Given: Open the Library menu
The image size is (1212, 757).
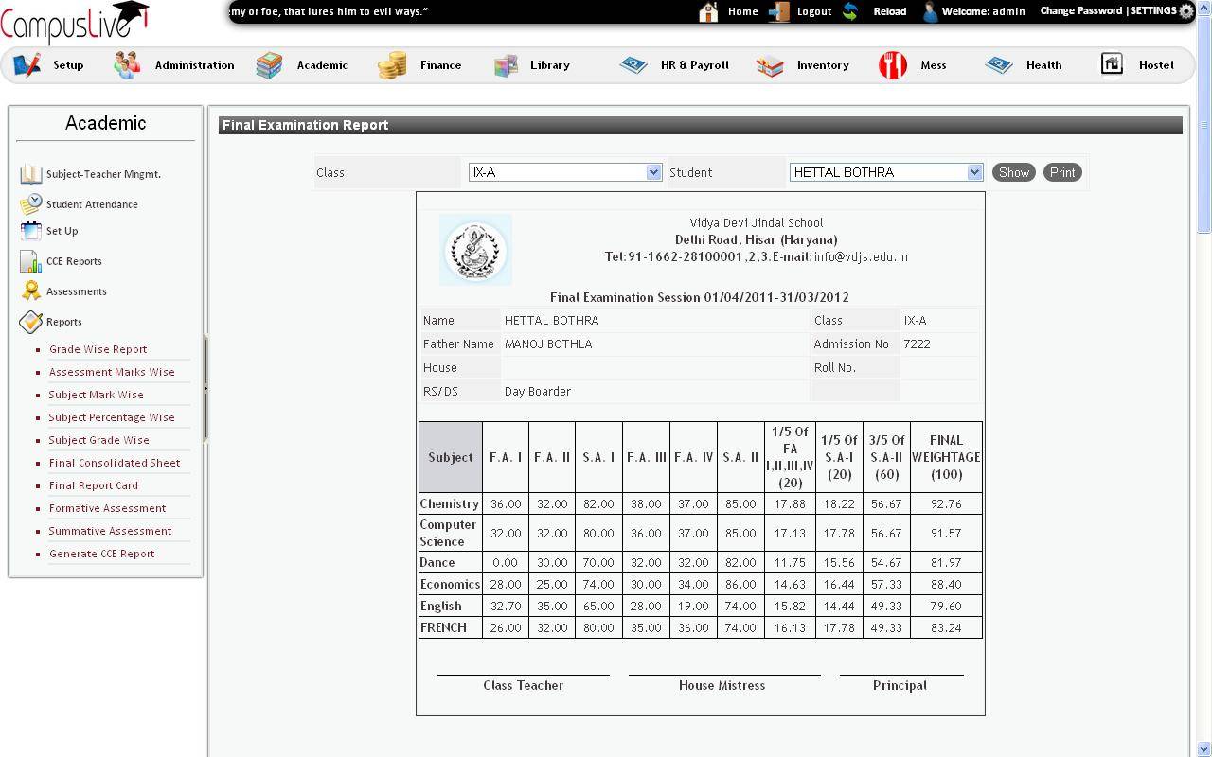Looking at the screenshot, I should point(550,65).
